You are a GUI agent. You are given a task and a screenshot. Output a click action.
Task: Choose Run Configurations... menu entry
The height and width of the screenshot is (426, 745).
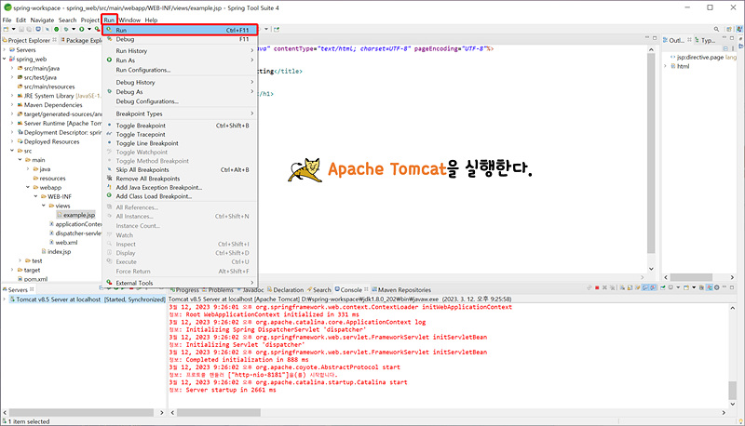pyautogui.click(x=180, y=70)
